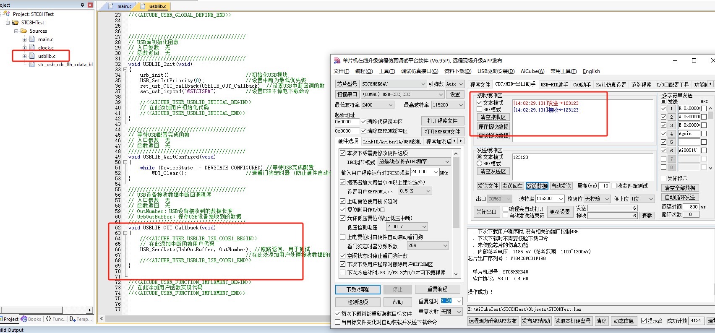The width and height of the screenshot is (715, 333).
Task: Click the Sources folder icon
Action: (23, 31)
